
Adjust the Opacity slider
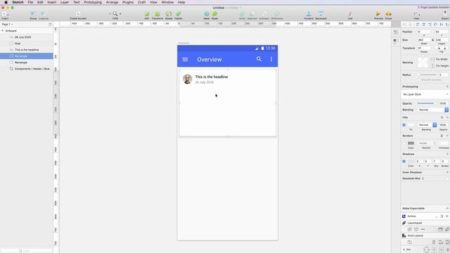pos(426,103)
